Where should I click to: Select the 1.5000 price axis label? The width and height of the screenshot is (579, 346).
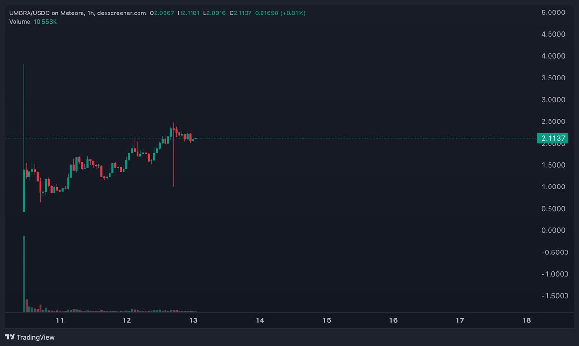(554, 165)
